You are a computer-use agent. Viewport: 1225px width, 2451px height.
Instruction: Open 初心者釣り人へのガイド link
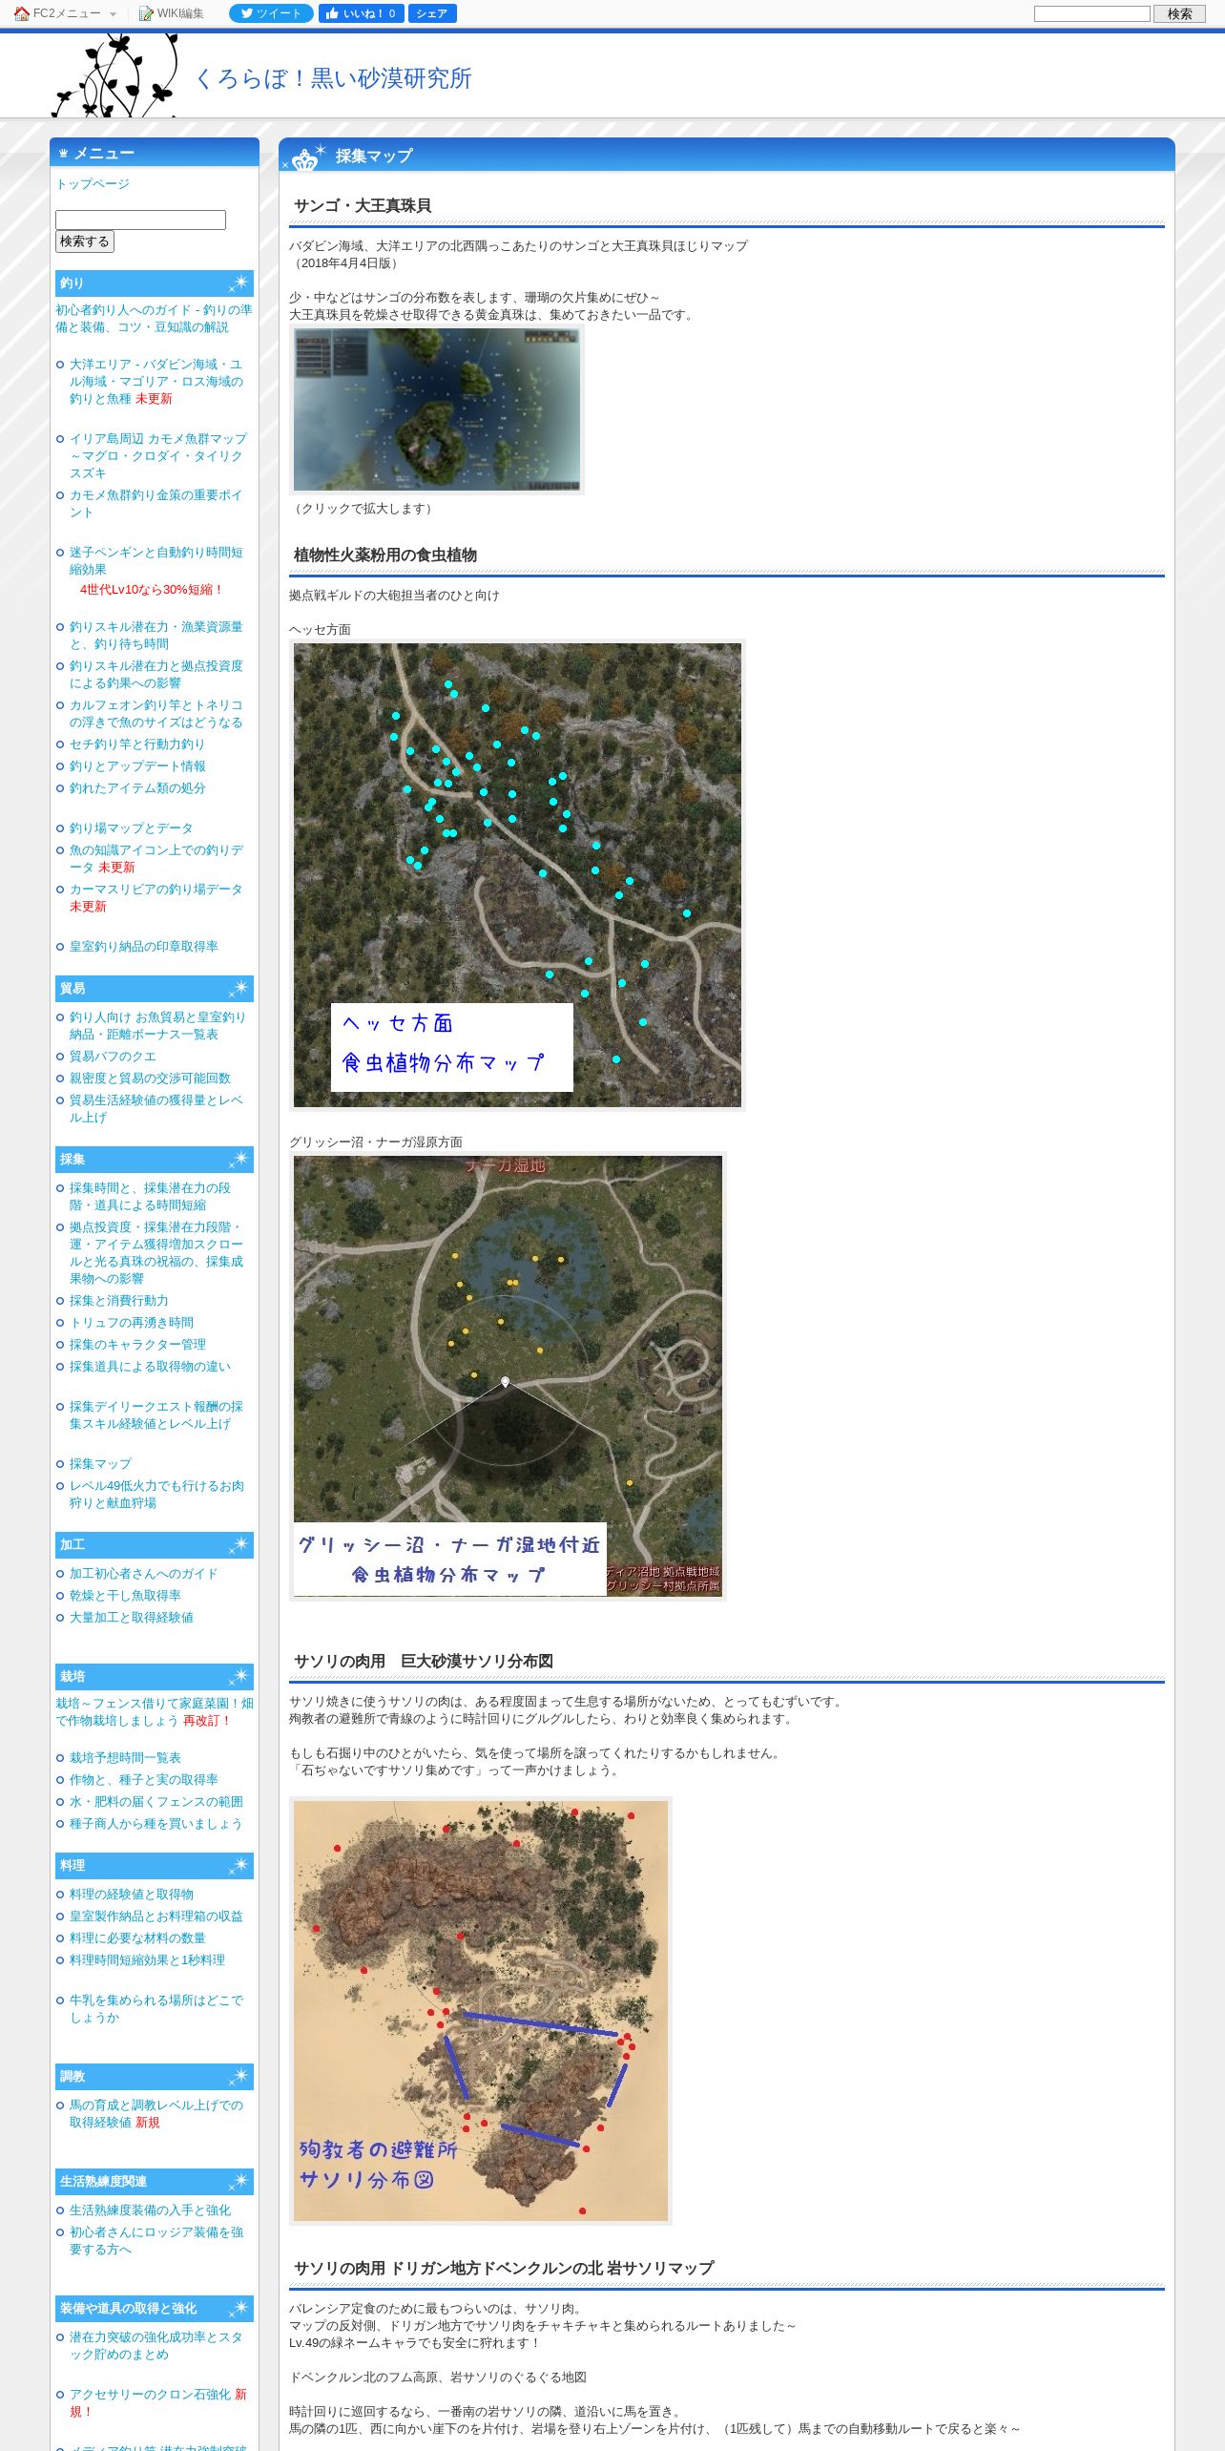click(x=154, y=318)
